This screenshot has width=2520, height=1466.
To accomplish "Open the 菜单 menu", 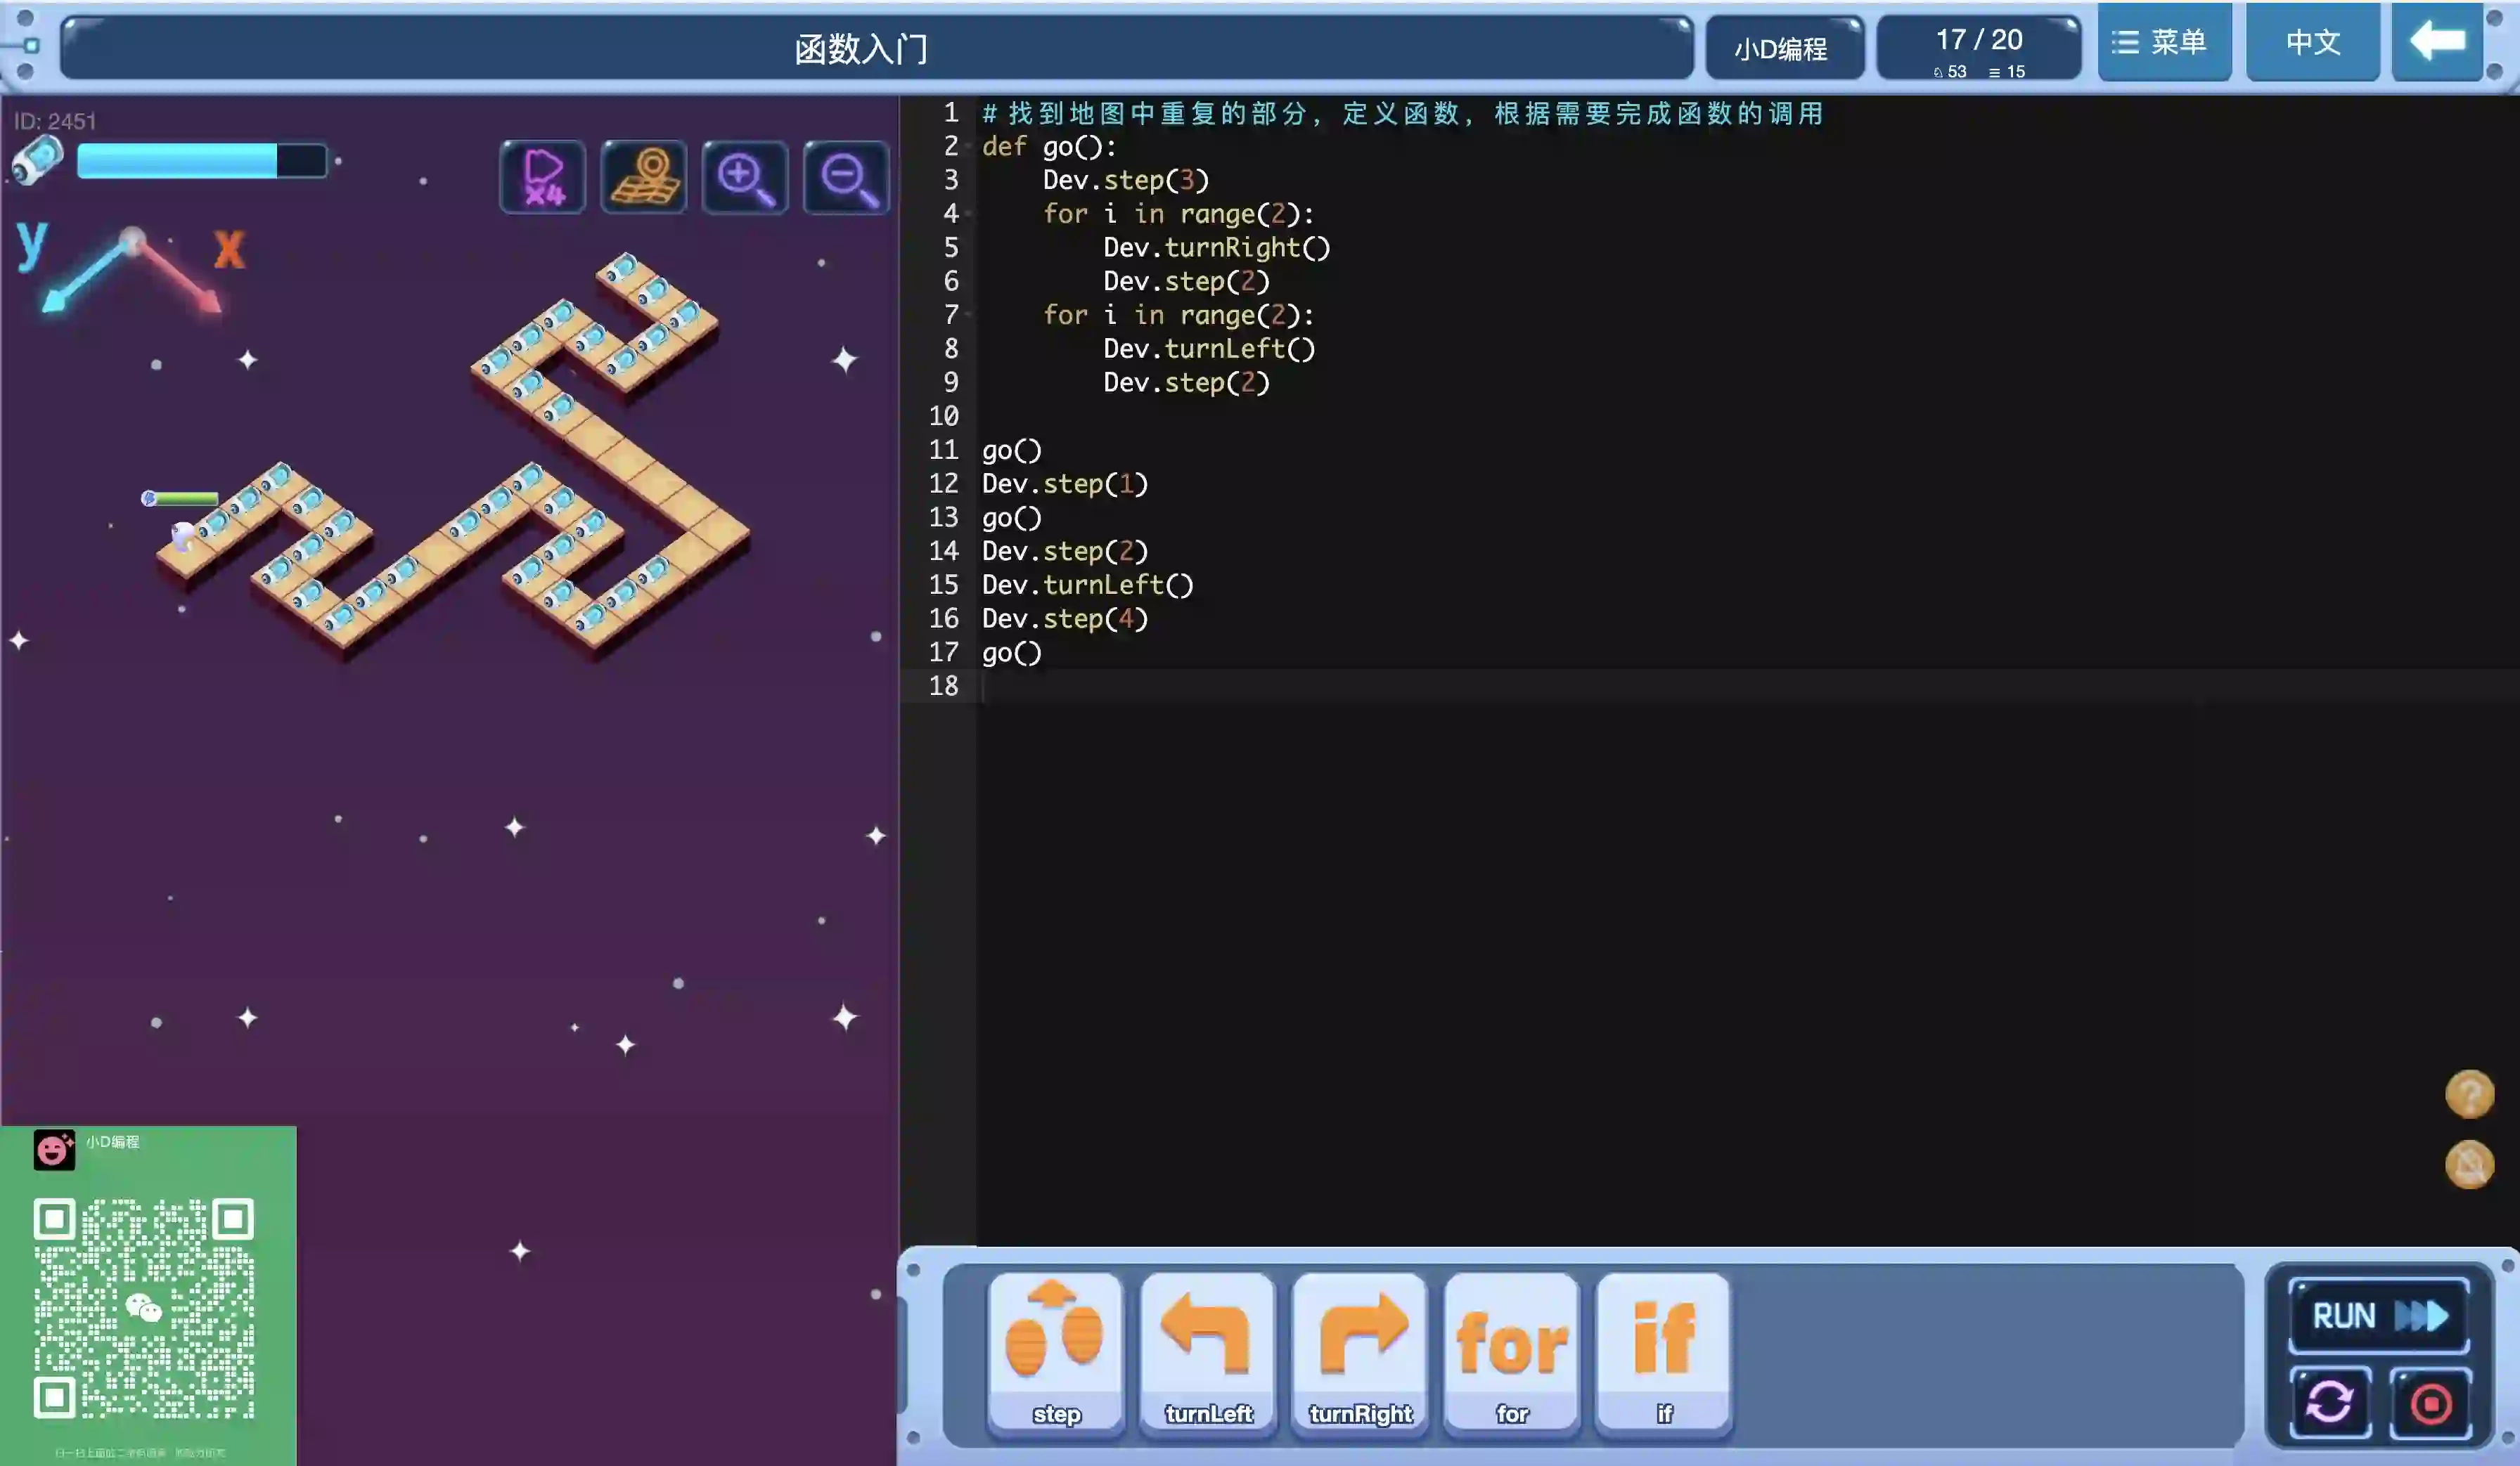I will [2163, 42].
